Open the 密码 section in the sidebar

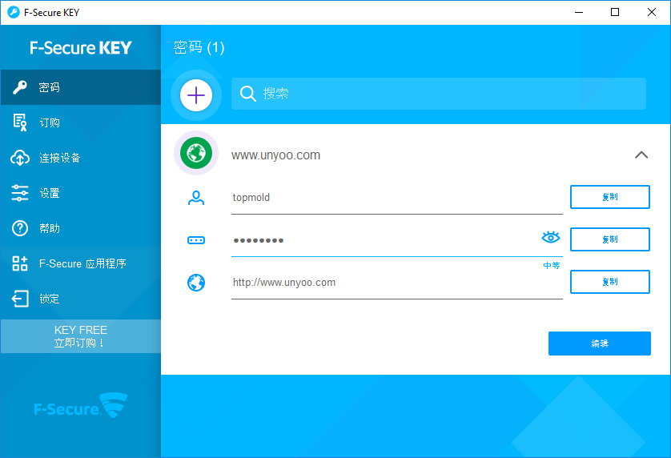pos(80,87)
